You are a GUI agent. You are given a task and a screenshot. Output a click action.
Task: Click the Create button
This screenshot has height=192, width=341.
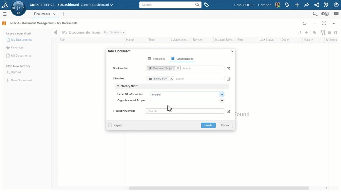tap(208, 125)
